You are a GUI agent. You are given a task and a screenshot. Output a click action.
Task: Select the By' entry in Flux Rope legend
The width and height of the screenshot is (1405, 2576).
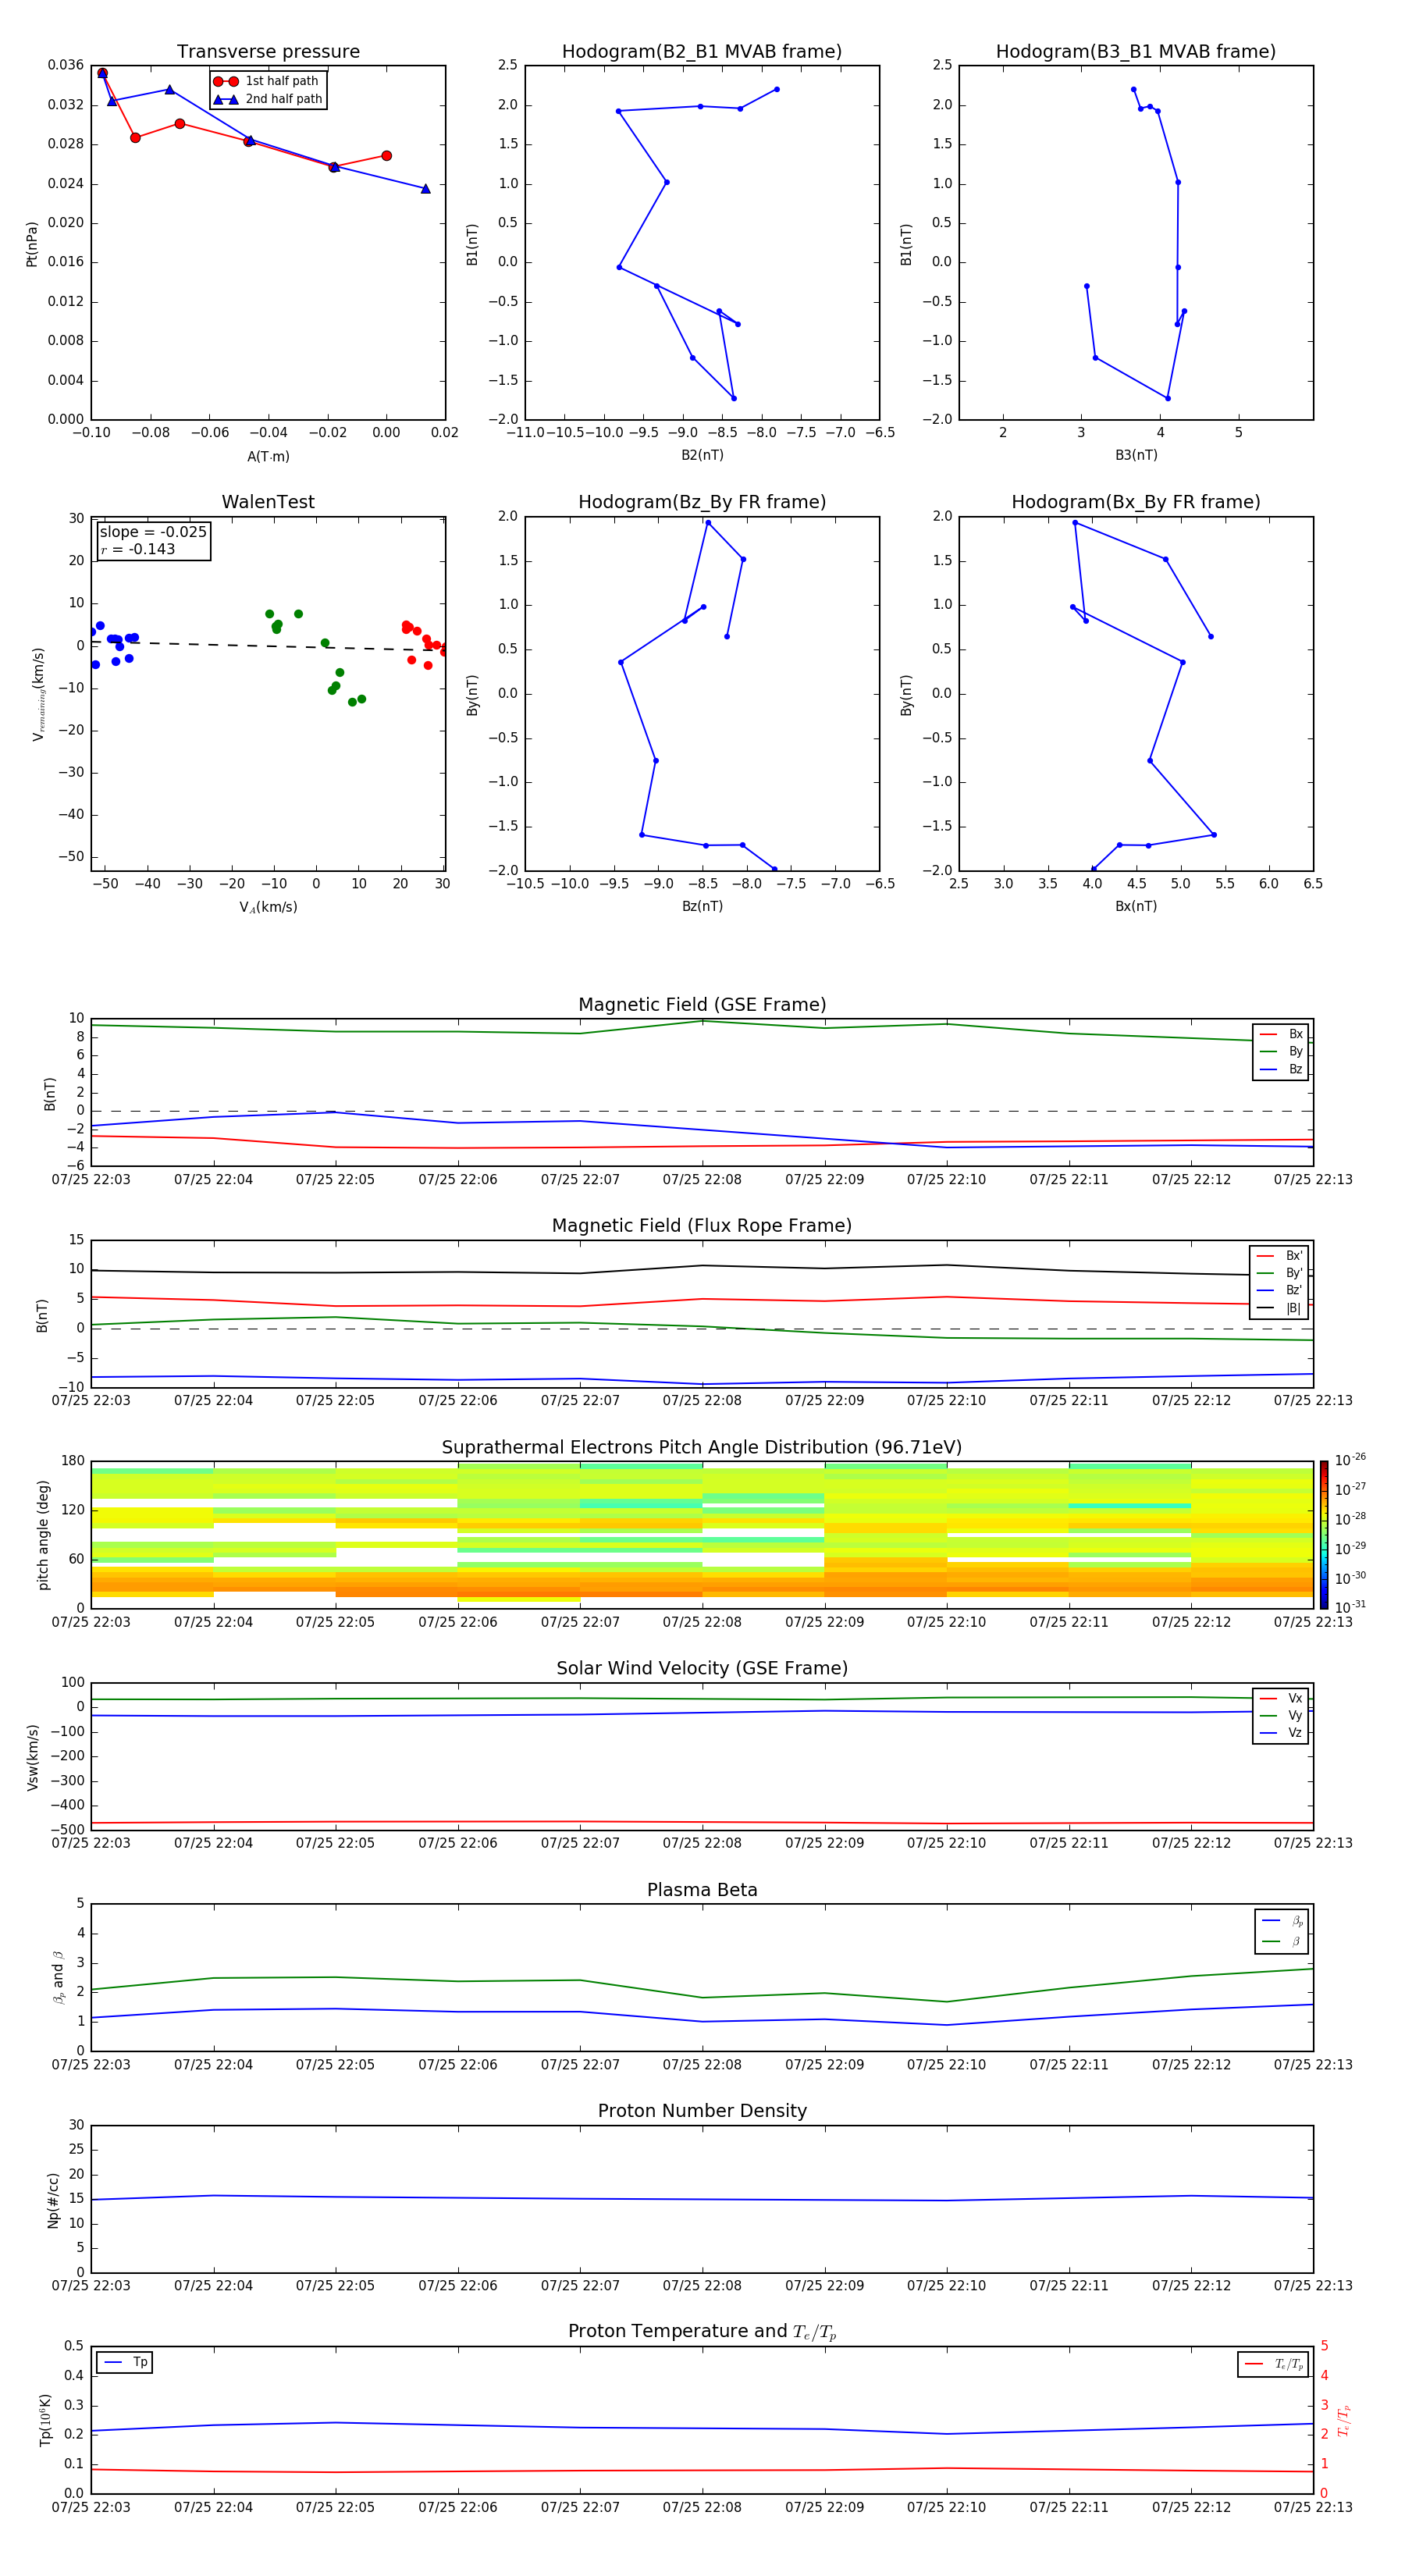coord(1280,1273)
